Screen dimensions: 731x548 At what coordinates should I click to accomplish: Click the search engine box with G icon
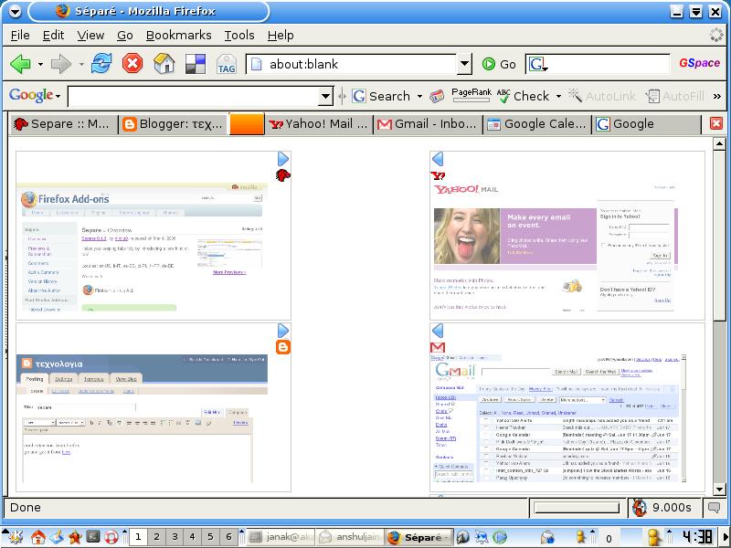click(x=599, y=64)
